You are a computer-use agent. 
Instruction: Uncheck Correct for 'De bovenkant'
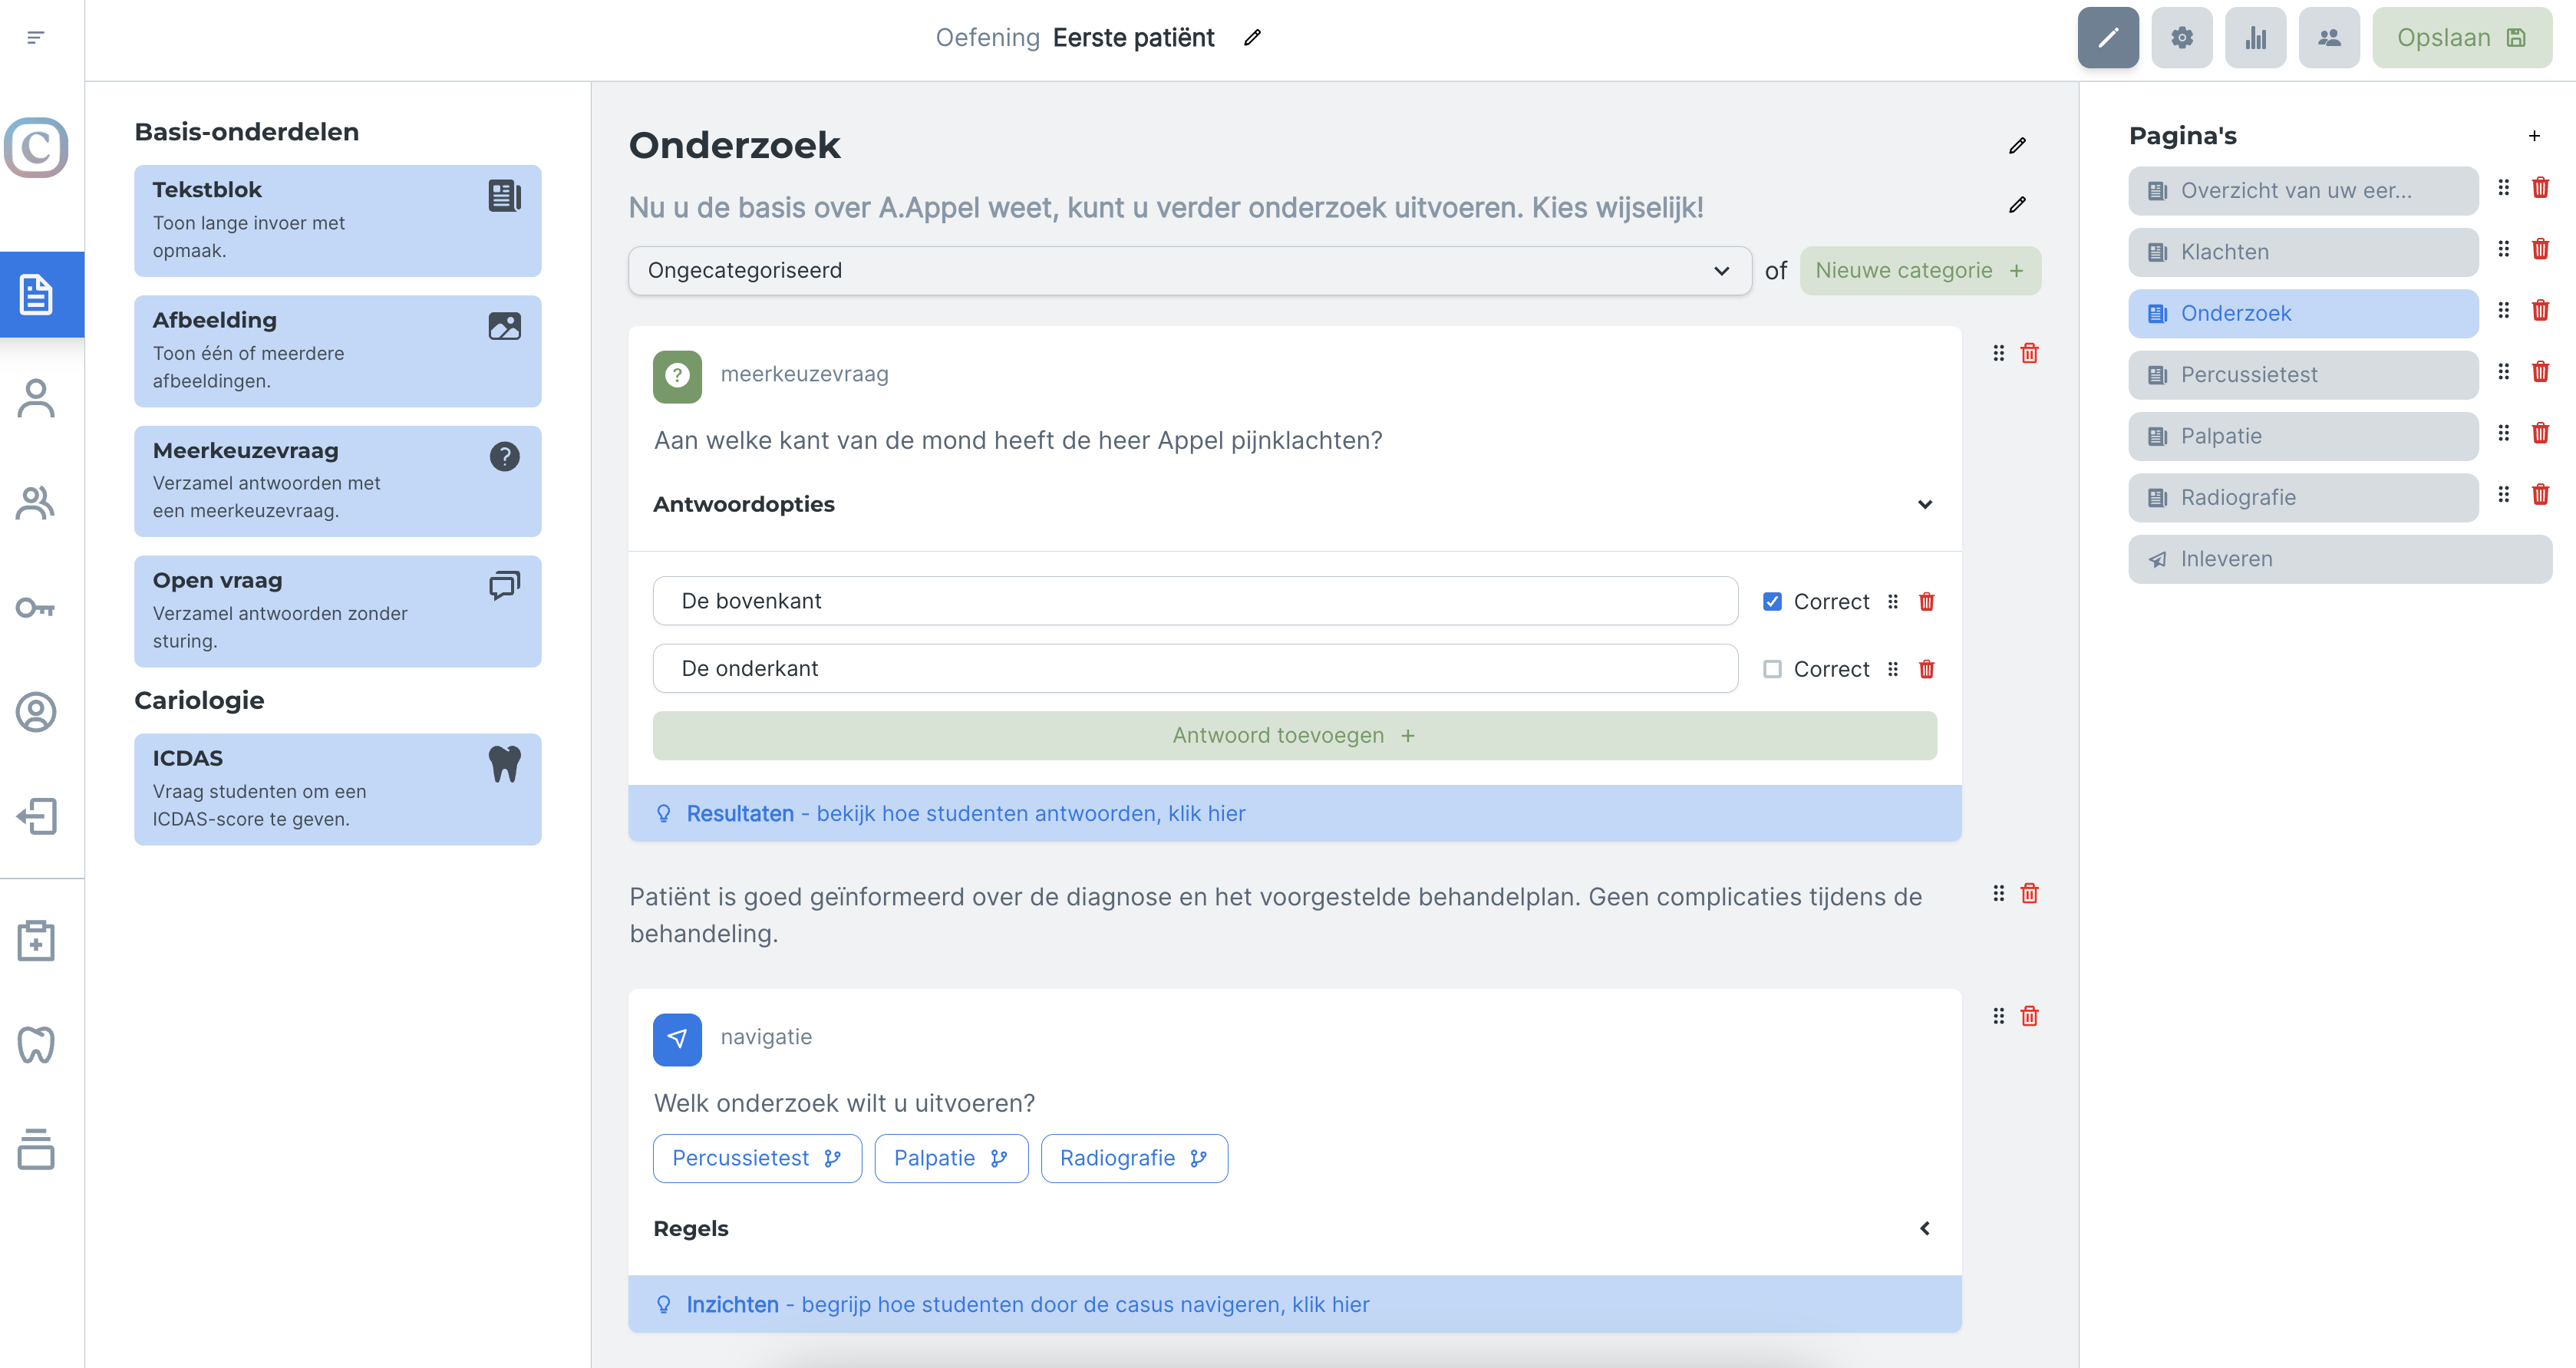pyautogui.click(x=1772, y=601)
